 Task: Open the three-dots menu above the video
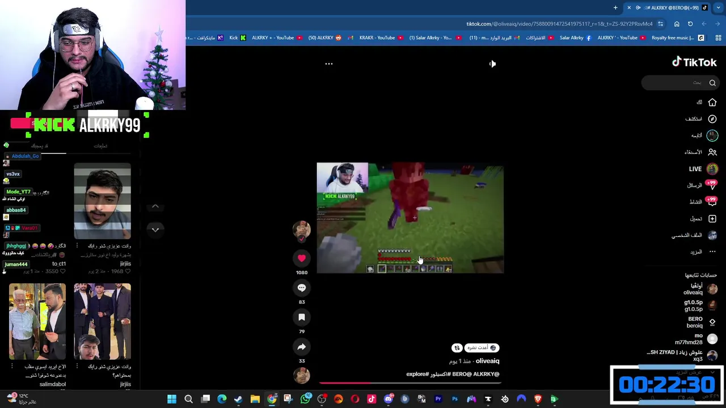328,64
